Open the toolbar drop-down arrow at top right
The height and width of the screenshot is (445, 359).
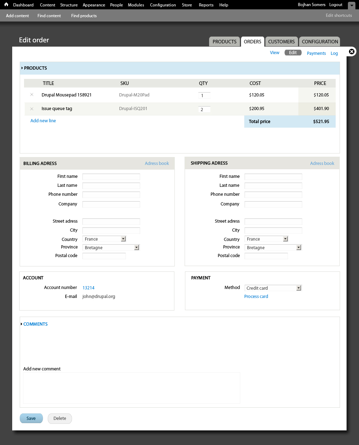pos(351,5)
